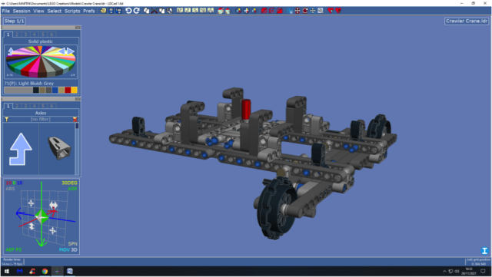This screenshot has width=492, height=277.
Task: Click the yellow filter funnel icon
Action: 6,119
